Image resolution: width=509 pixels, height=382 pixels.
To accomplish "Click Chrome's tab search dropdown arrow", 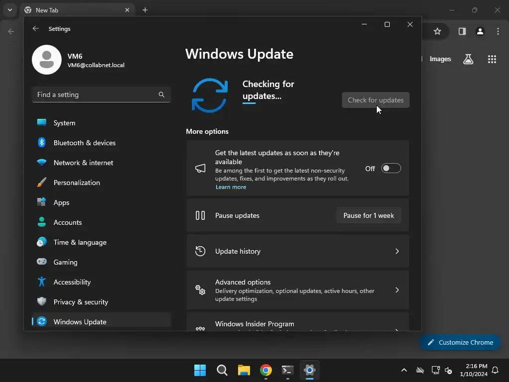I will point(10,10).
